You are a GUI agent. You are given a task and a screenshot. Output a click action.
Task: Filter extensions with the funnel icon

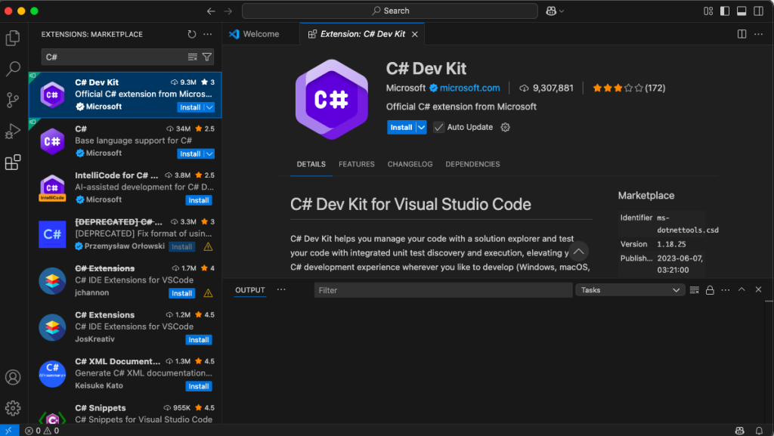point(207,57)
